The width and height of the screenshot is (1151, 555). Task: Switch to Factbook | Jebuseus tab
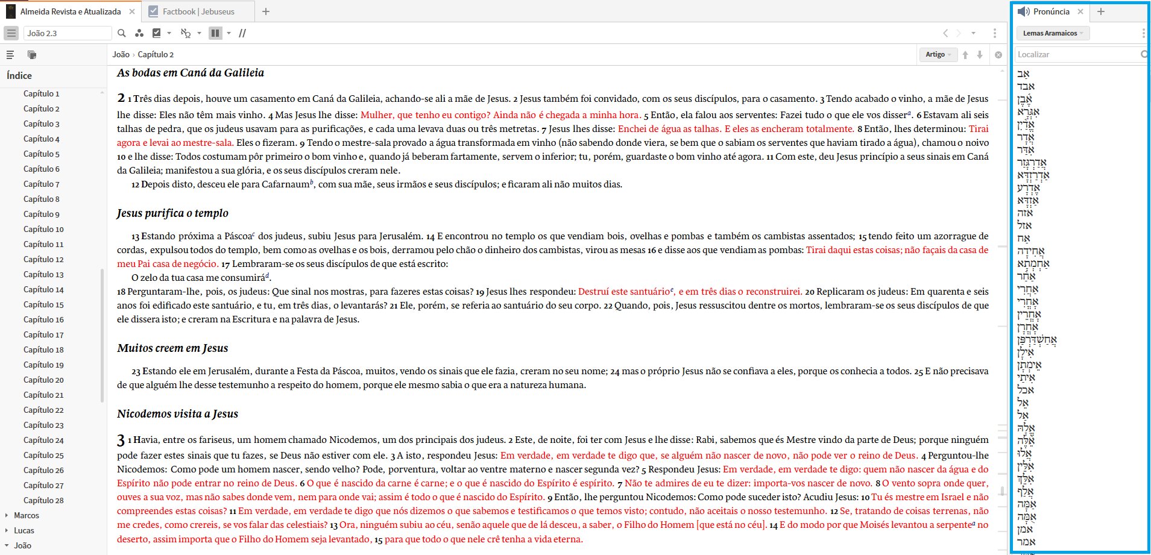(x=198, y=11)
